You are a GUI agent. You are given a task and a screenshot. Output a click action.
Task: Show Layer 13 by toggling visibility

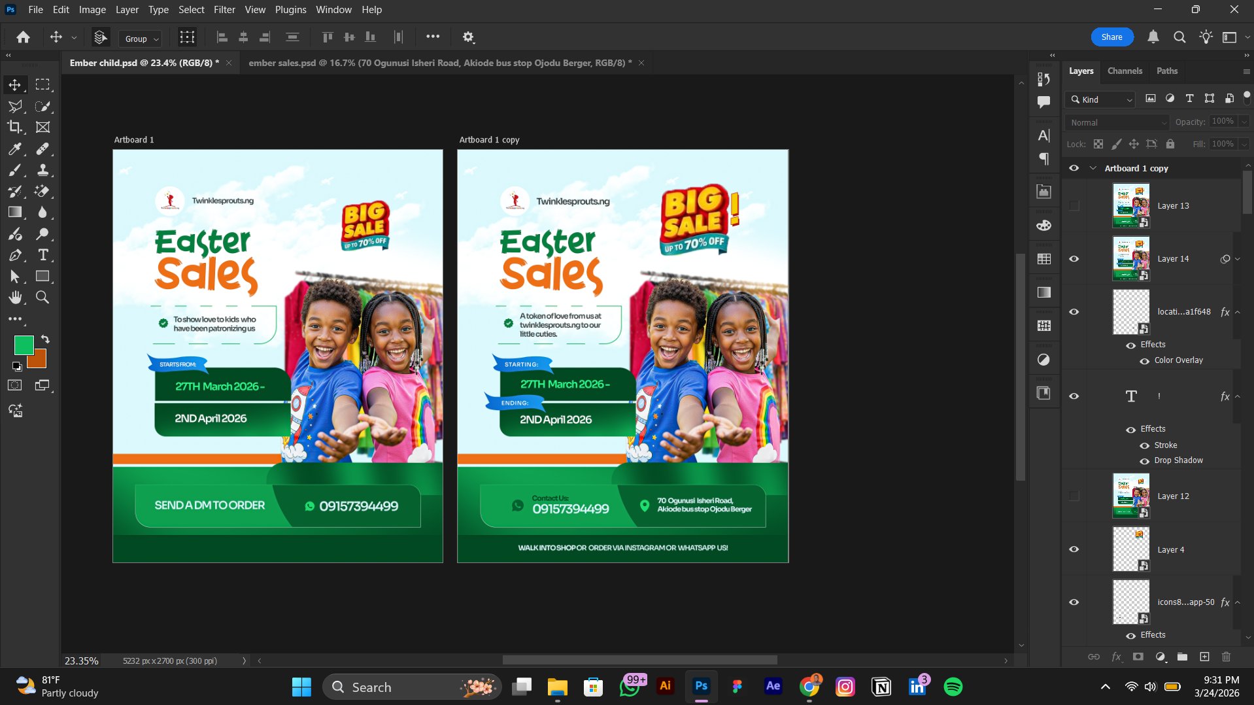[x=1074, y=206]
